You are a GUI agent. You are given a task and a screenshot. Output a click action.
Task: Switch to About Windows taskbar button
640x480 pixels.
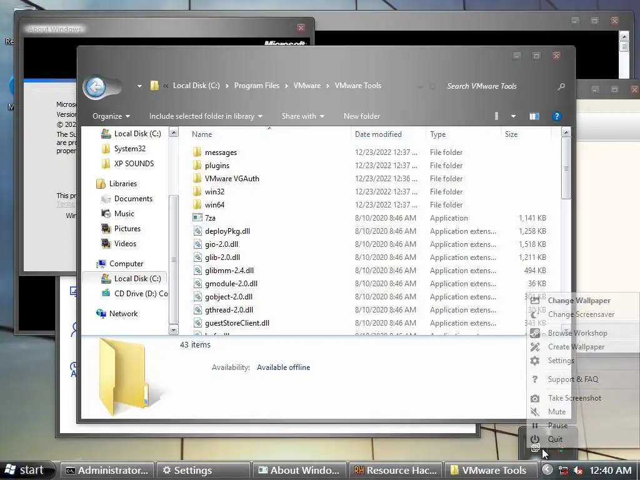[x=299, y=470]
